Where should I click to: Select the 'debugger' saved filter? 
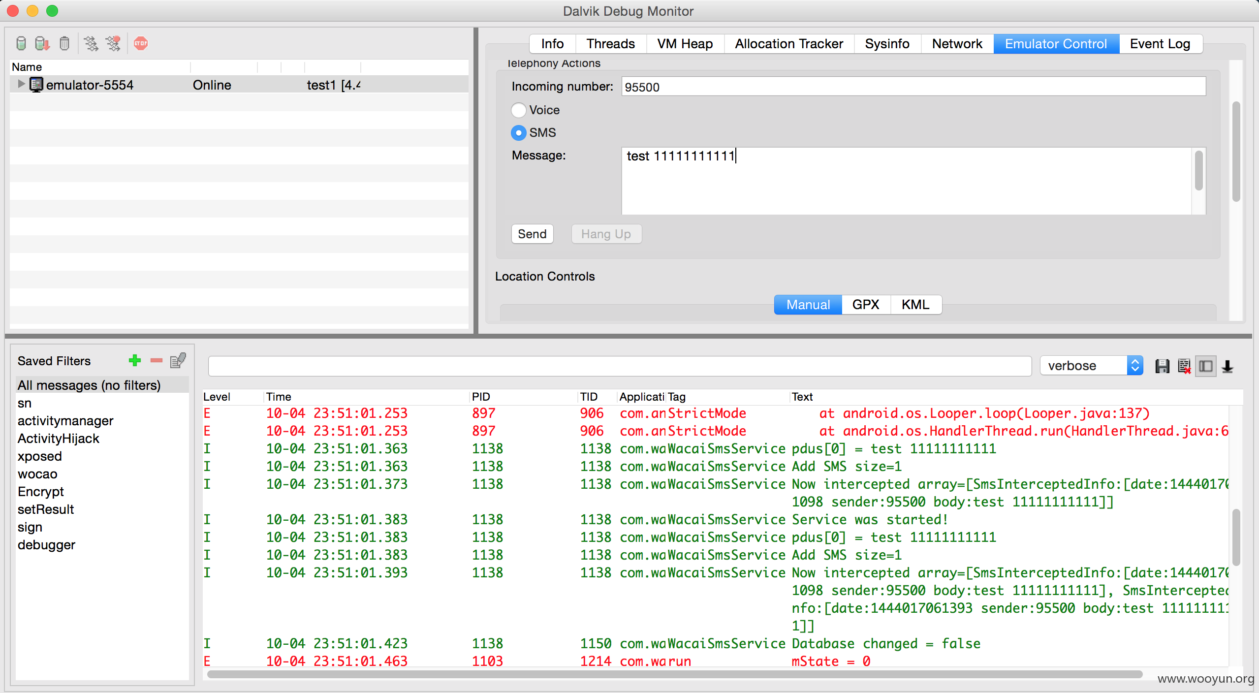tap(102, 545)
